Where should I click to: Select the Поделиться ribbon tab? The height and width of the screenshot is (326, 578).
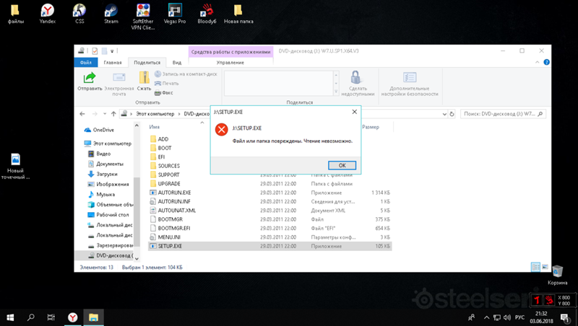click(147, 63)
